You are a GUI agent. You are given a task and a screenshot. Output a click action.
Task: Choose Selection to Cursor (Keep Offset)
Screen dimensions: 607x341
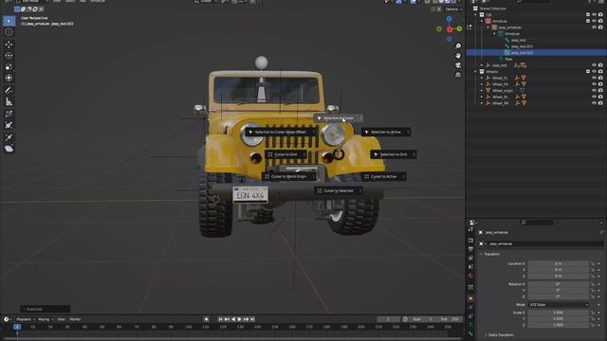tap(281, 133)
